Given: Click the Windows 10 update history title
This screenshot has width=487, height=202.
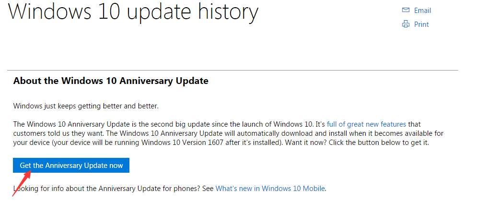Looking at the screenshot, I should 133,12.
